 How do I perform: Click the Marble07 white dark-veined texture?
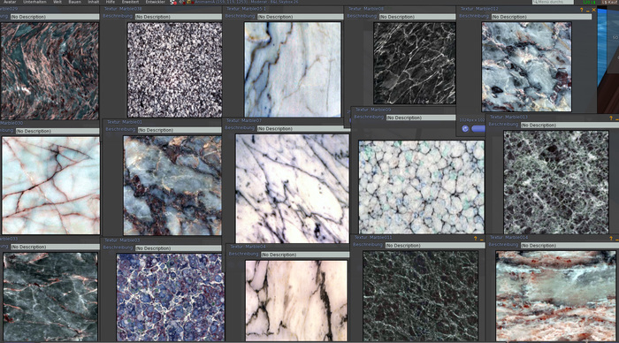pyautogui.click(x=292, y=188)
